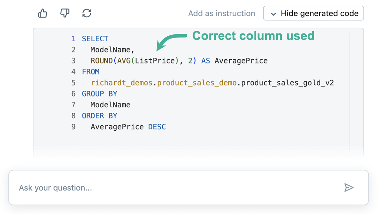Click the SELECT keyword on line 1

coord(95,39)
